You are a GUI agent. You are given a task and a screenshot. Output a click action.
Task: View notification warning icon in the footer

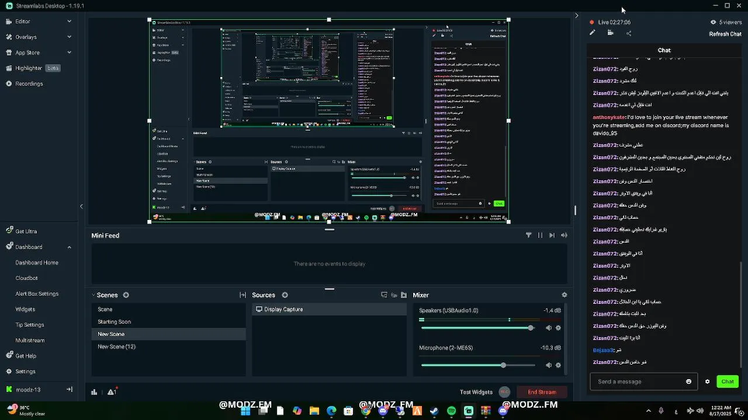click(x=112, y=391)
